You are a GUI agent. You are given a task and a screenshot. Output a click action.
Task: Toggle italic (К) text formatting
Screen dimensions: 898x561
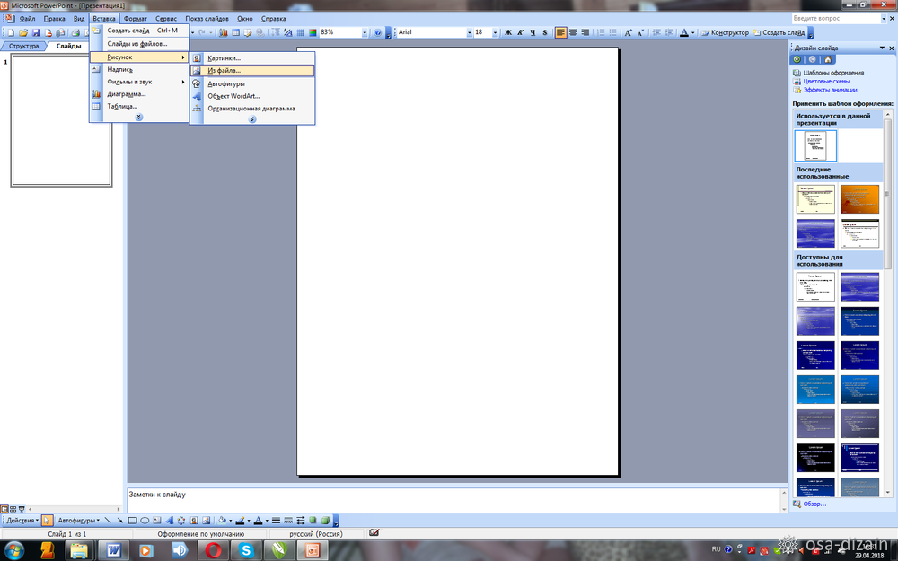(520, 32)
